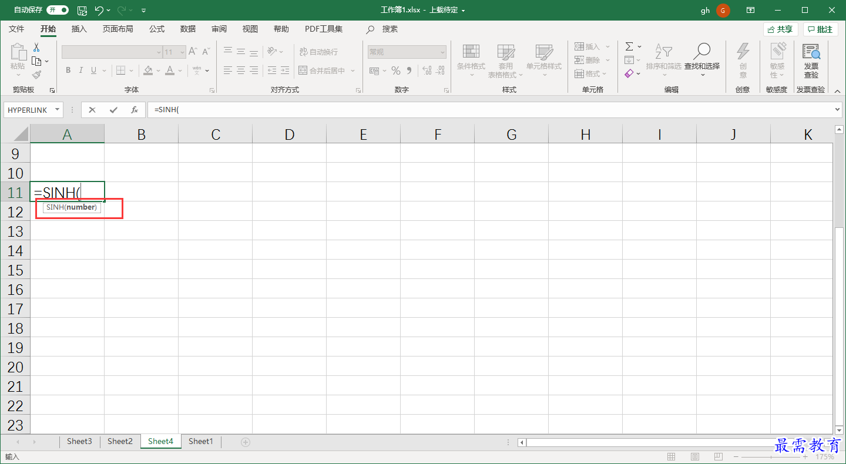Switch to the 页面布局 tab
846x464 pixels.
[x=117, y=29]
